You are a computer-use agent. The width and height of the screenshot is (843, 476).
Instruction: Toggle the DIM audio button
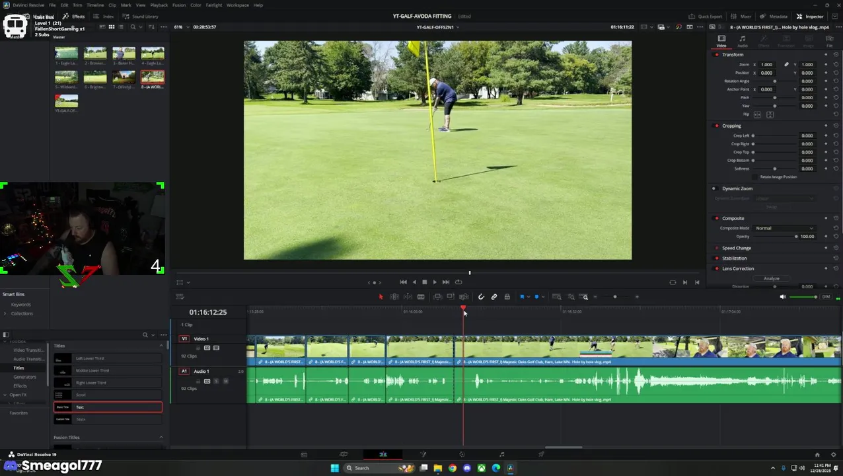tap(826, 297)
